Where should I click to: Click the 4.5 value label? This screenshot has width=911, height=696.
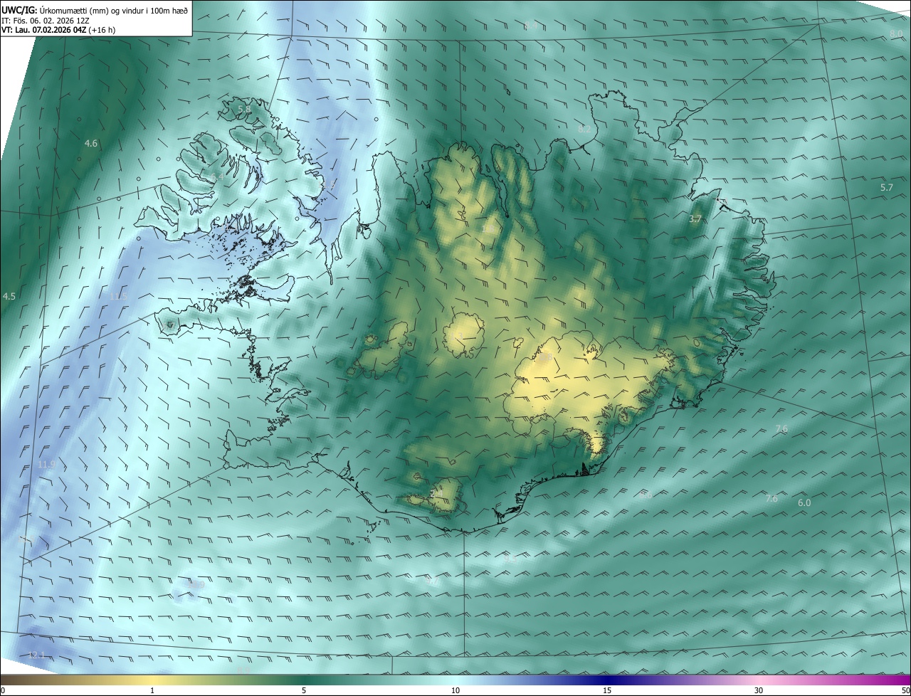[x=9, y=296]
